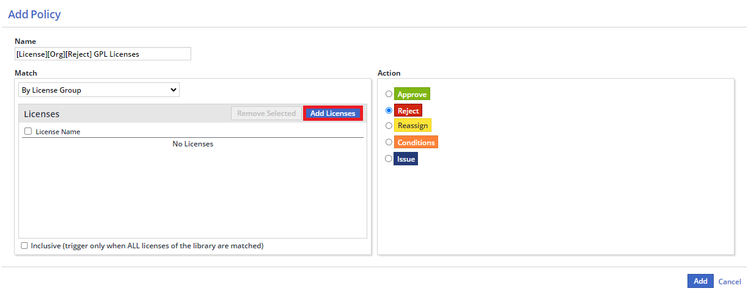This screenshot has height=291, width=751.
Task: Click the Remove Selected button
Action: pos(266,113)
